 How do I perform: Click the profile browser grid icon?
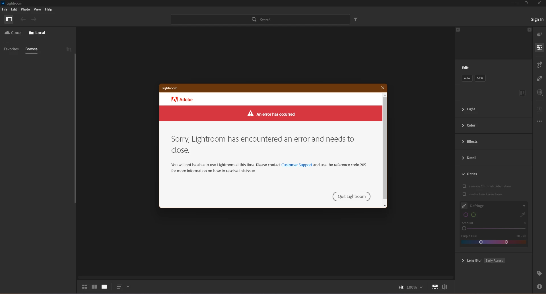[x=522, y=93]
